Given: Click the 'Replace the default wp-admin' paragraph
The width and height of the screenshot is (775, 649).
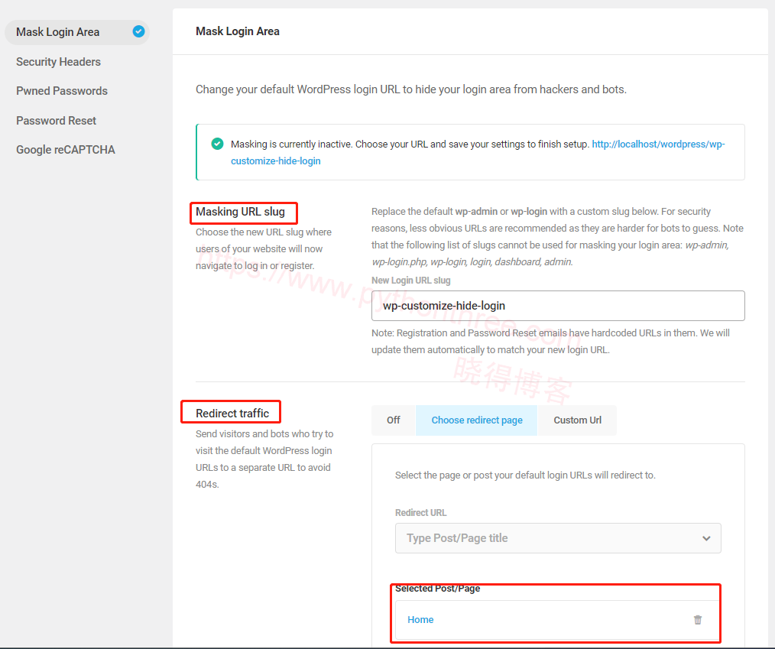Looking at the screenshot, I should click(x=557, y=237).
